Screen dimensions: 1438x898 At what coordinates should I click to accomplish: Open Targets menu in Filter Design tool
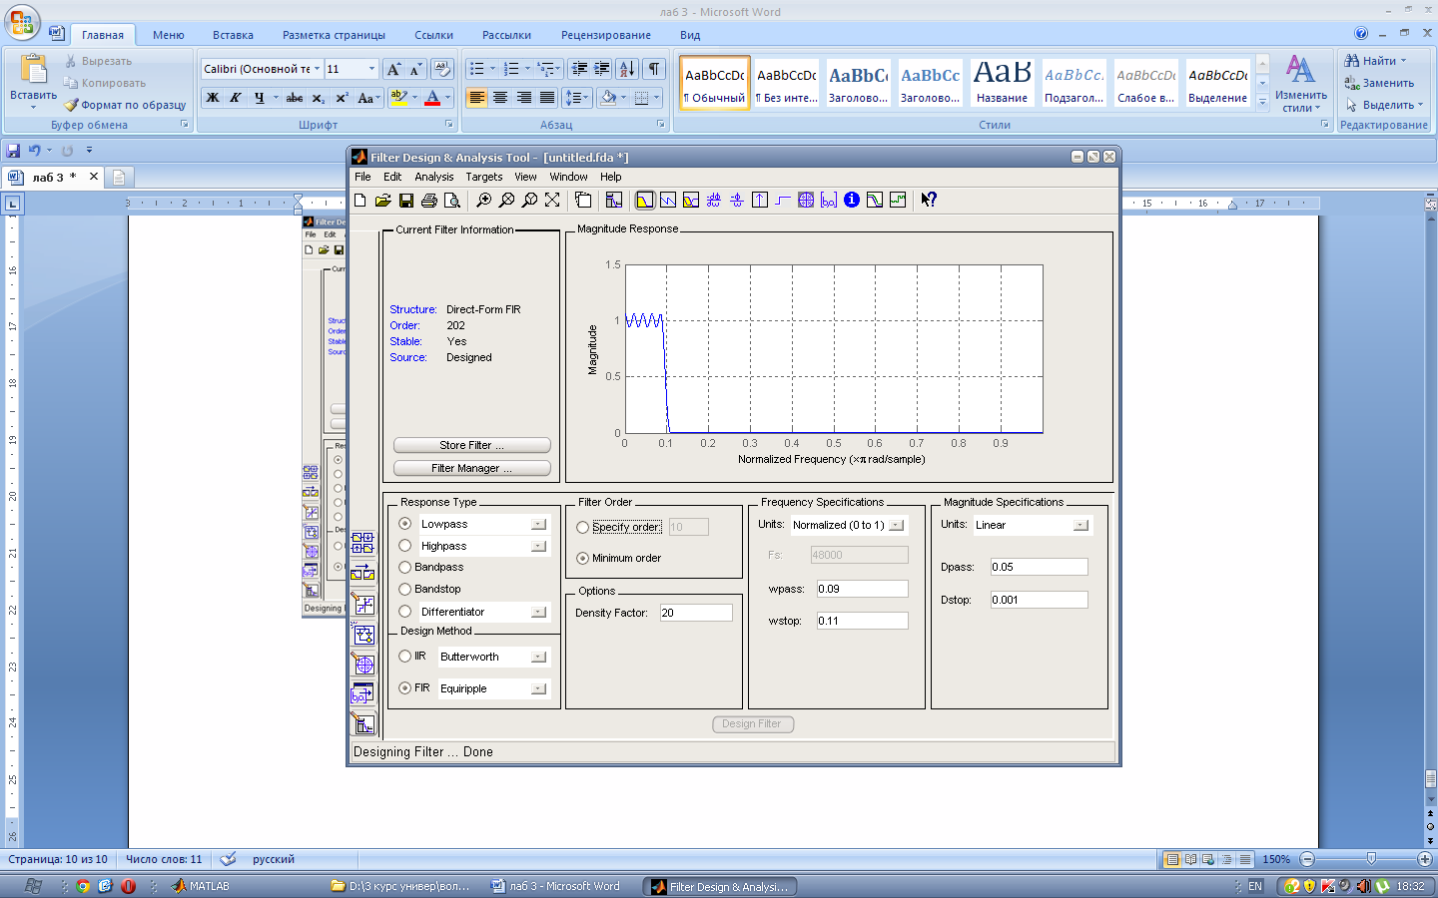point(484,177)
